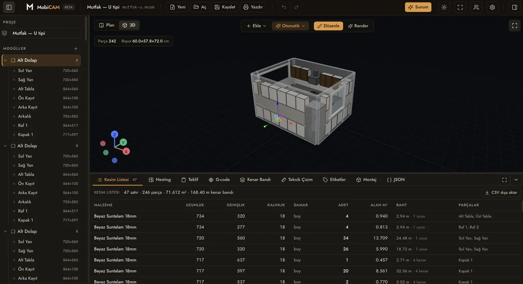Open the Ekle dropdown menu
The height and width of the screenshot is (284, 523).
coord(256,26)
